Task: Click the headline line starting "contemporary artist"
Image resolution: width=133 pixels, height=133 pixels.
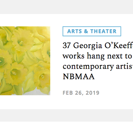Action: [98, 66]
